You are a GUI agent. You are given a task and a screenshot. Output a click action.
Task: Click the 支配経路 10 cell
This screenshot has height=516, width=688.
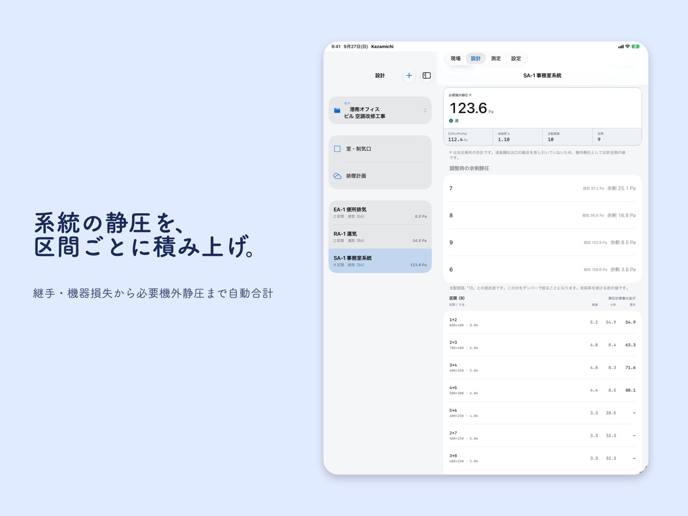coord(567,137)
